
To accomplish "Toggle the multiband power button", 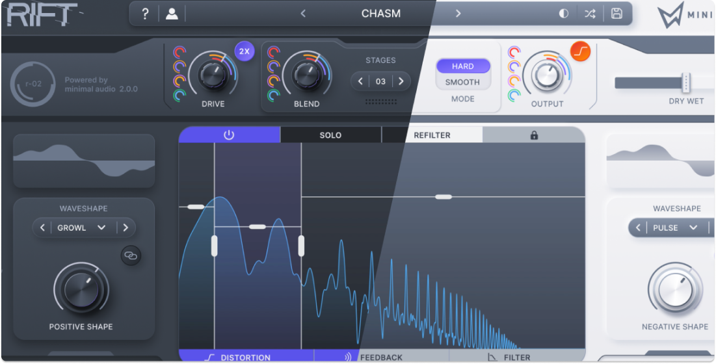I will pyautogui.click(x=229, y=135).
